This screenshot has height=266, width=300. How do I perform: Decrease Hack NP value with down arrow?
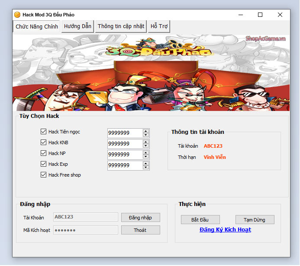point(146,156)
